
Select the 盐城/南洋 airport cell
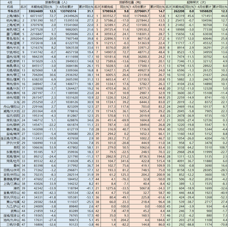coord(10,134)
